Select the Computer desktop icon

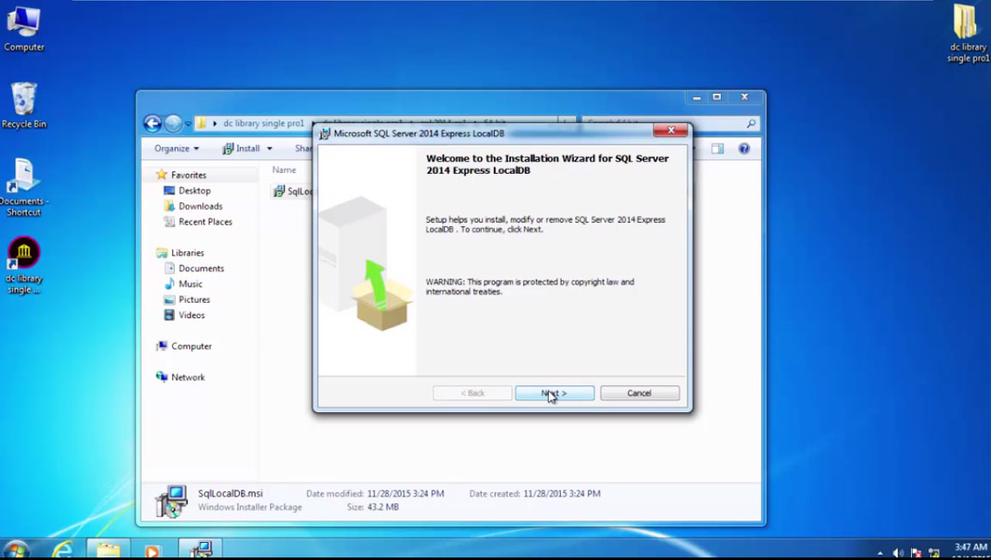[x=24, y=29]
